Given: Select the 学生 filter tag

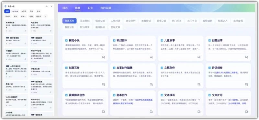Looking at the screenshot, I should coord(39,11).
